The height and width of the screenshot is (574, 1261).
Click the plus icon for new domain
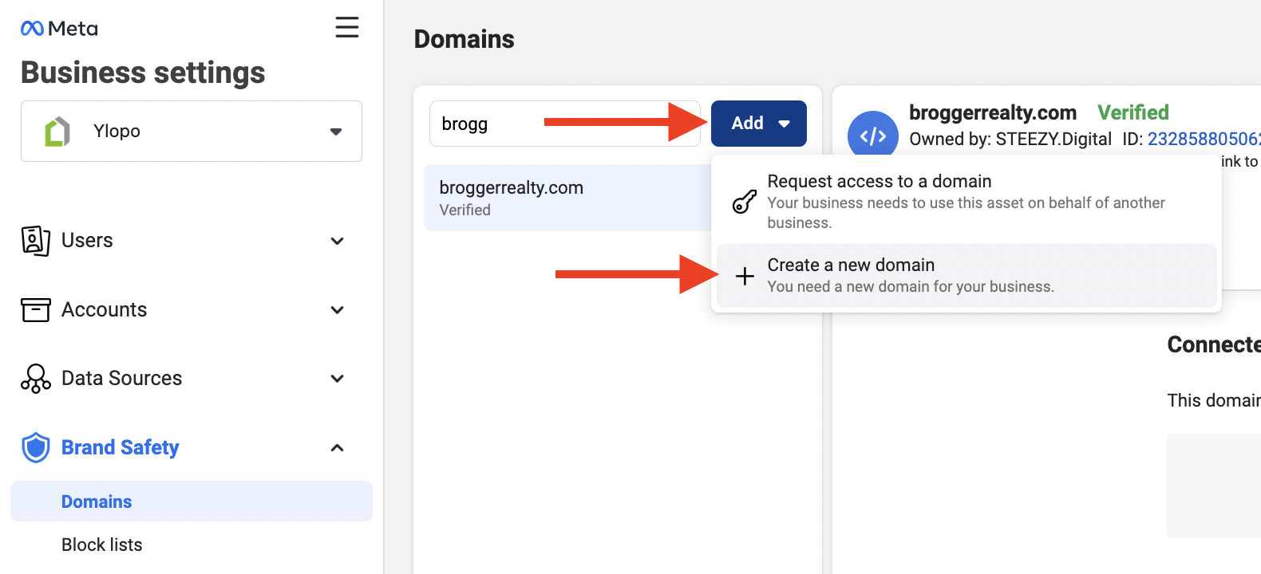(x=744, y=276)
